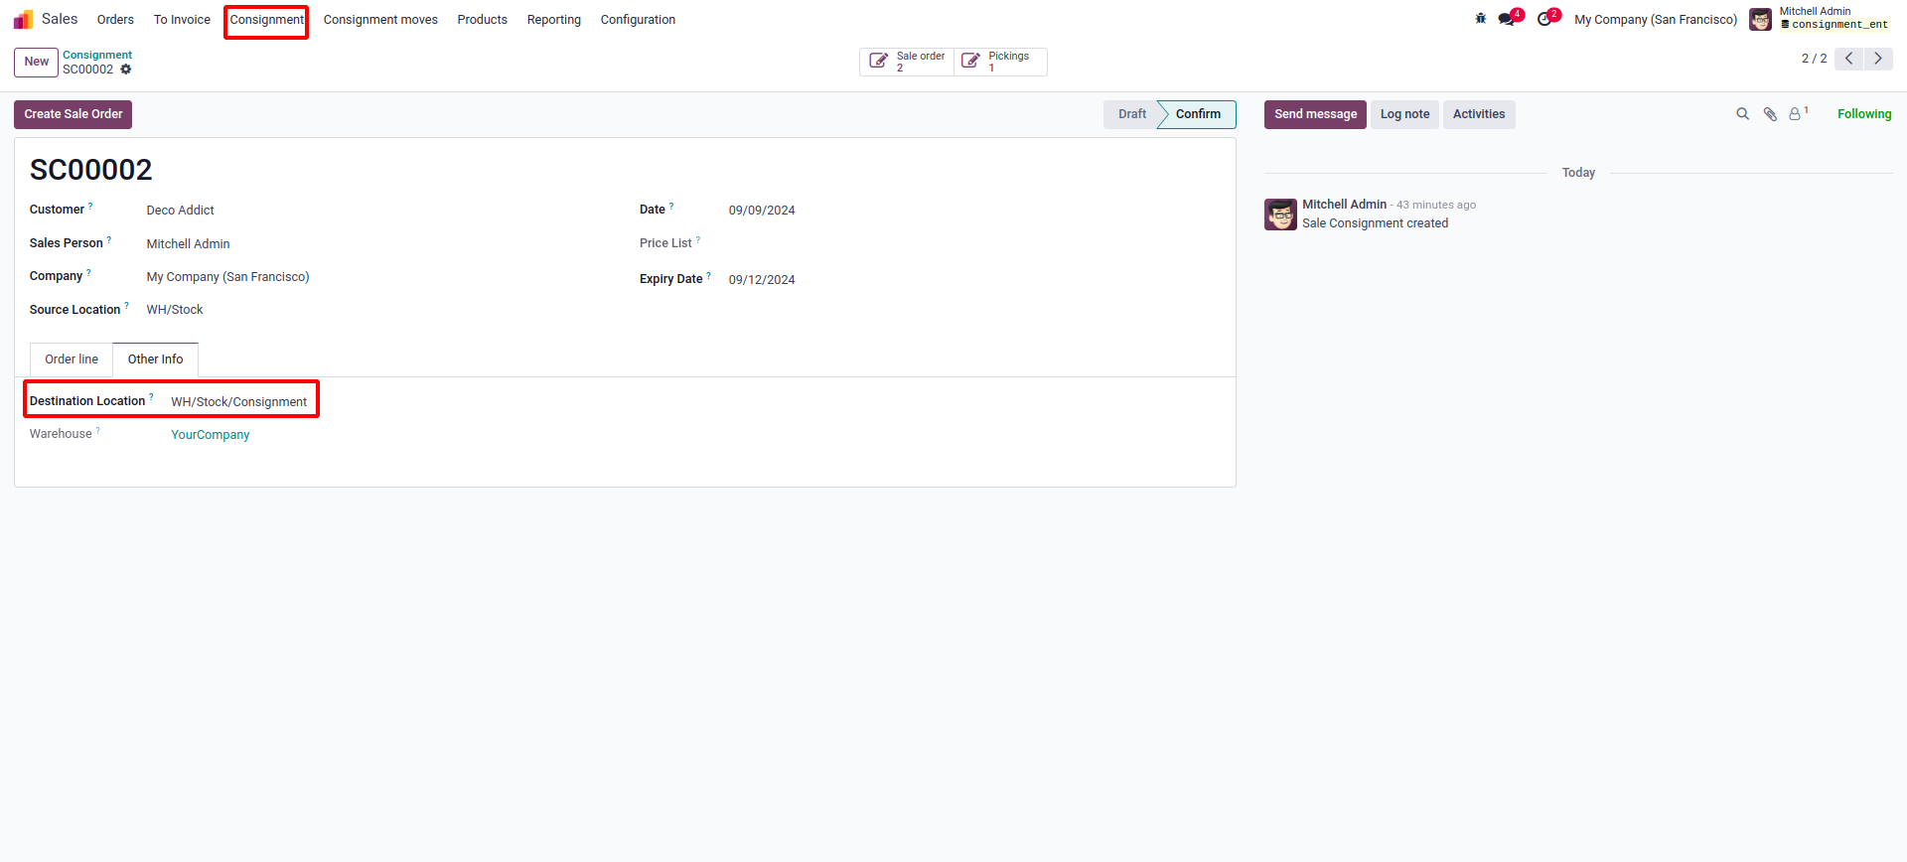This screenshot has width=1907, height=862.
Task: Open the conversations message icon
Action: (1508, 19)
